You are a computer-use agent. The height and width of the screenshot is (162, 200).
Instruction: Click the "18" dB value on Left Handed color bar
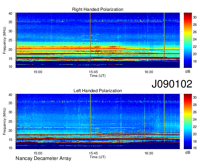(195, 141)
